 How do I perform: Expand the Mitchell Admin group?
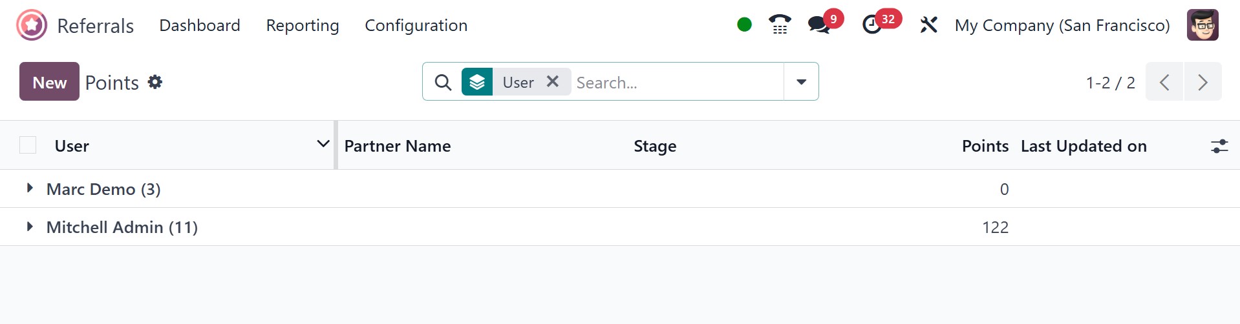point(30,227)
